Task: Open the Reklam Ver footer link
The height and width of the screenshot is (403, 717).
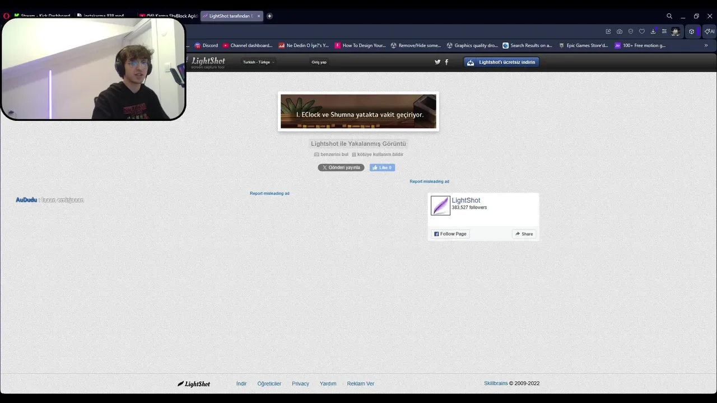Action: (x=360, y=383)
